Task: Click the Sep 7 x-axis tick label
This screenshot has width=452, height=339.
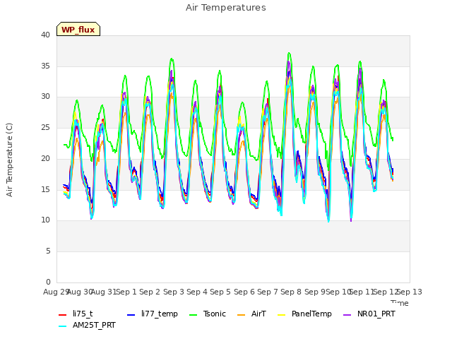Action: [268, 292]
